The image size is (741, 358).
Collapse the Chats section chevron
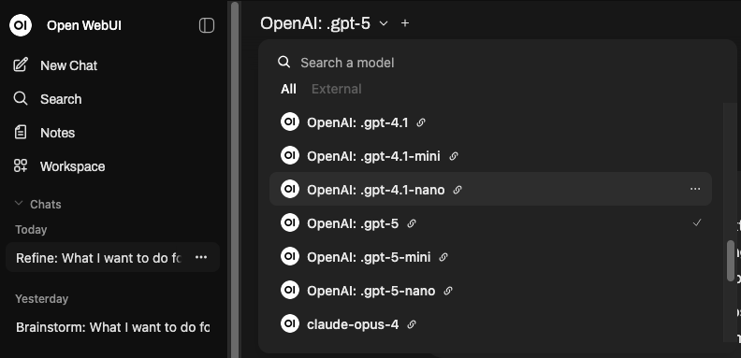(x=19, y=203)
